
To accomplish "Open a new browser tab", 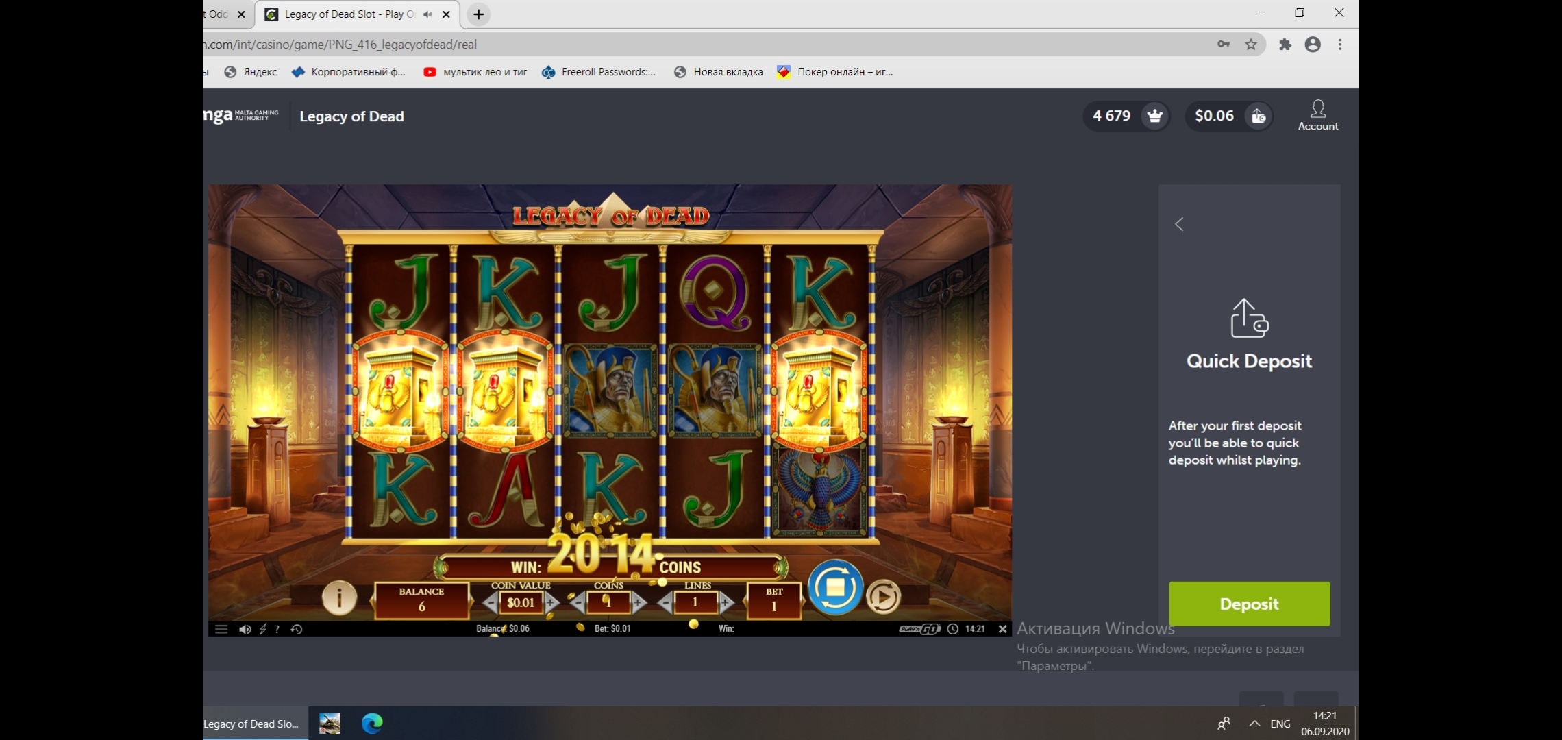I will [x=478, y=14].
